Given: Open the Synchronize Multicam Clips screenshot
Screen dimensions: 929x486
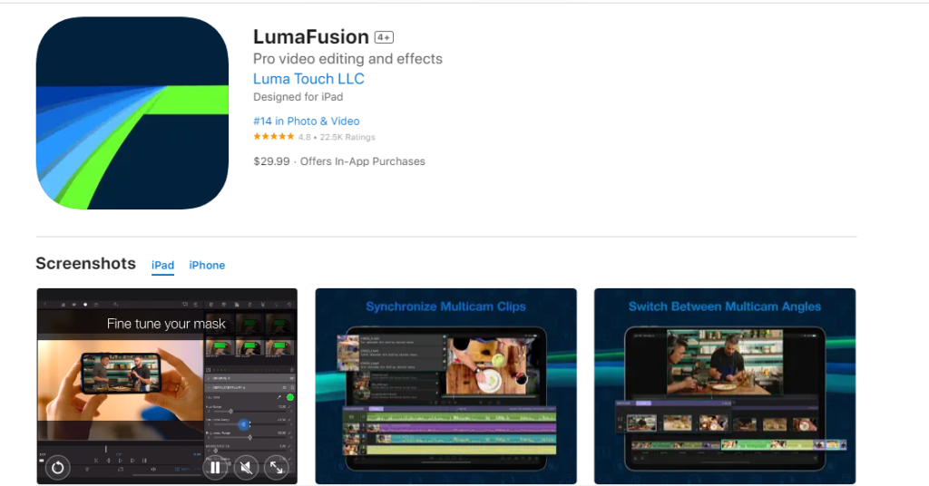Looking at the screenshot, I should pyautogui.click(x=445, y=386).
